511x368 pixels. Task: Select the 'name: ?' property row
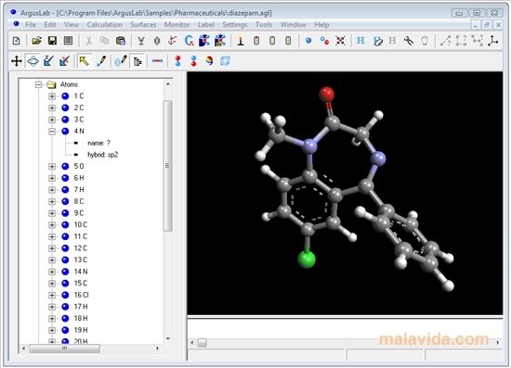coord(99,143)
